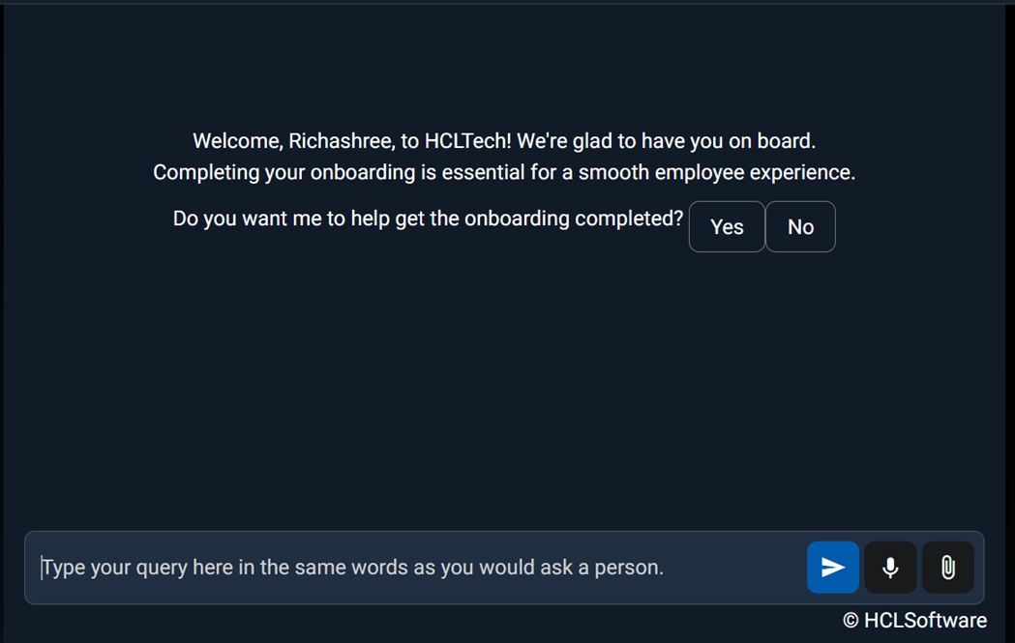Click the copyright symbol before HCLSoftware
The width and height of the screenshot is (1015, 643).
851,621
